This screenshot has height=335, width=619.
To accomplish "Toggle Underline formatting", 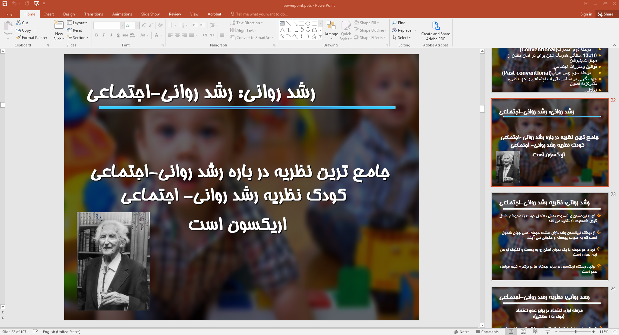I will (x=111, y=35).
